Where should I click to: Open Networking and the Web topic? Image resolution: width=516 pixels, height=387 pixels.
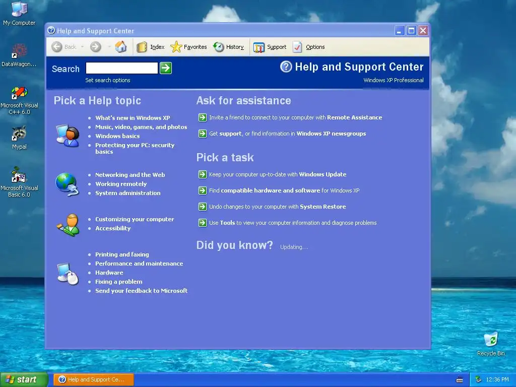point(130,175)
